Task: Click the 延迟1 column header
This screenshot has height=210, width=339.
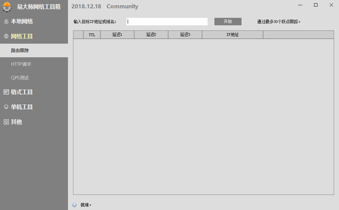Action: (x=117, y=35)
